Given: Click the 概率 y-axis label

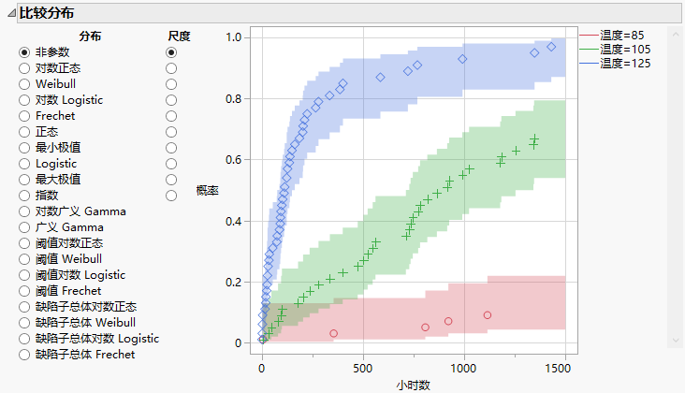Looking at the screenshot, I should click(207, 191).
